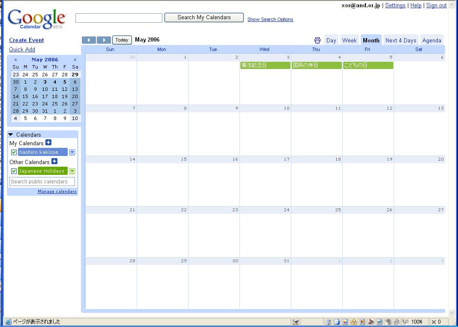
Task: Switch to the Day view tab
Action: click(331, 40)
